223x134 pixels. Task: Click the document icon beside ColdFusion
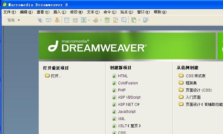coord(114,83)
